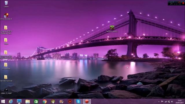Select the video-_3_.mp4 file icon
Screen dimensions: 185x104
(x=6, y=91)
